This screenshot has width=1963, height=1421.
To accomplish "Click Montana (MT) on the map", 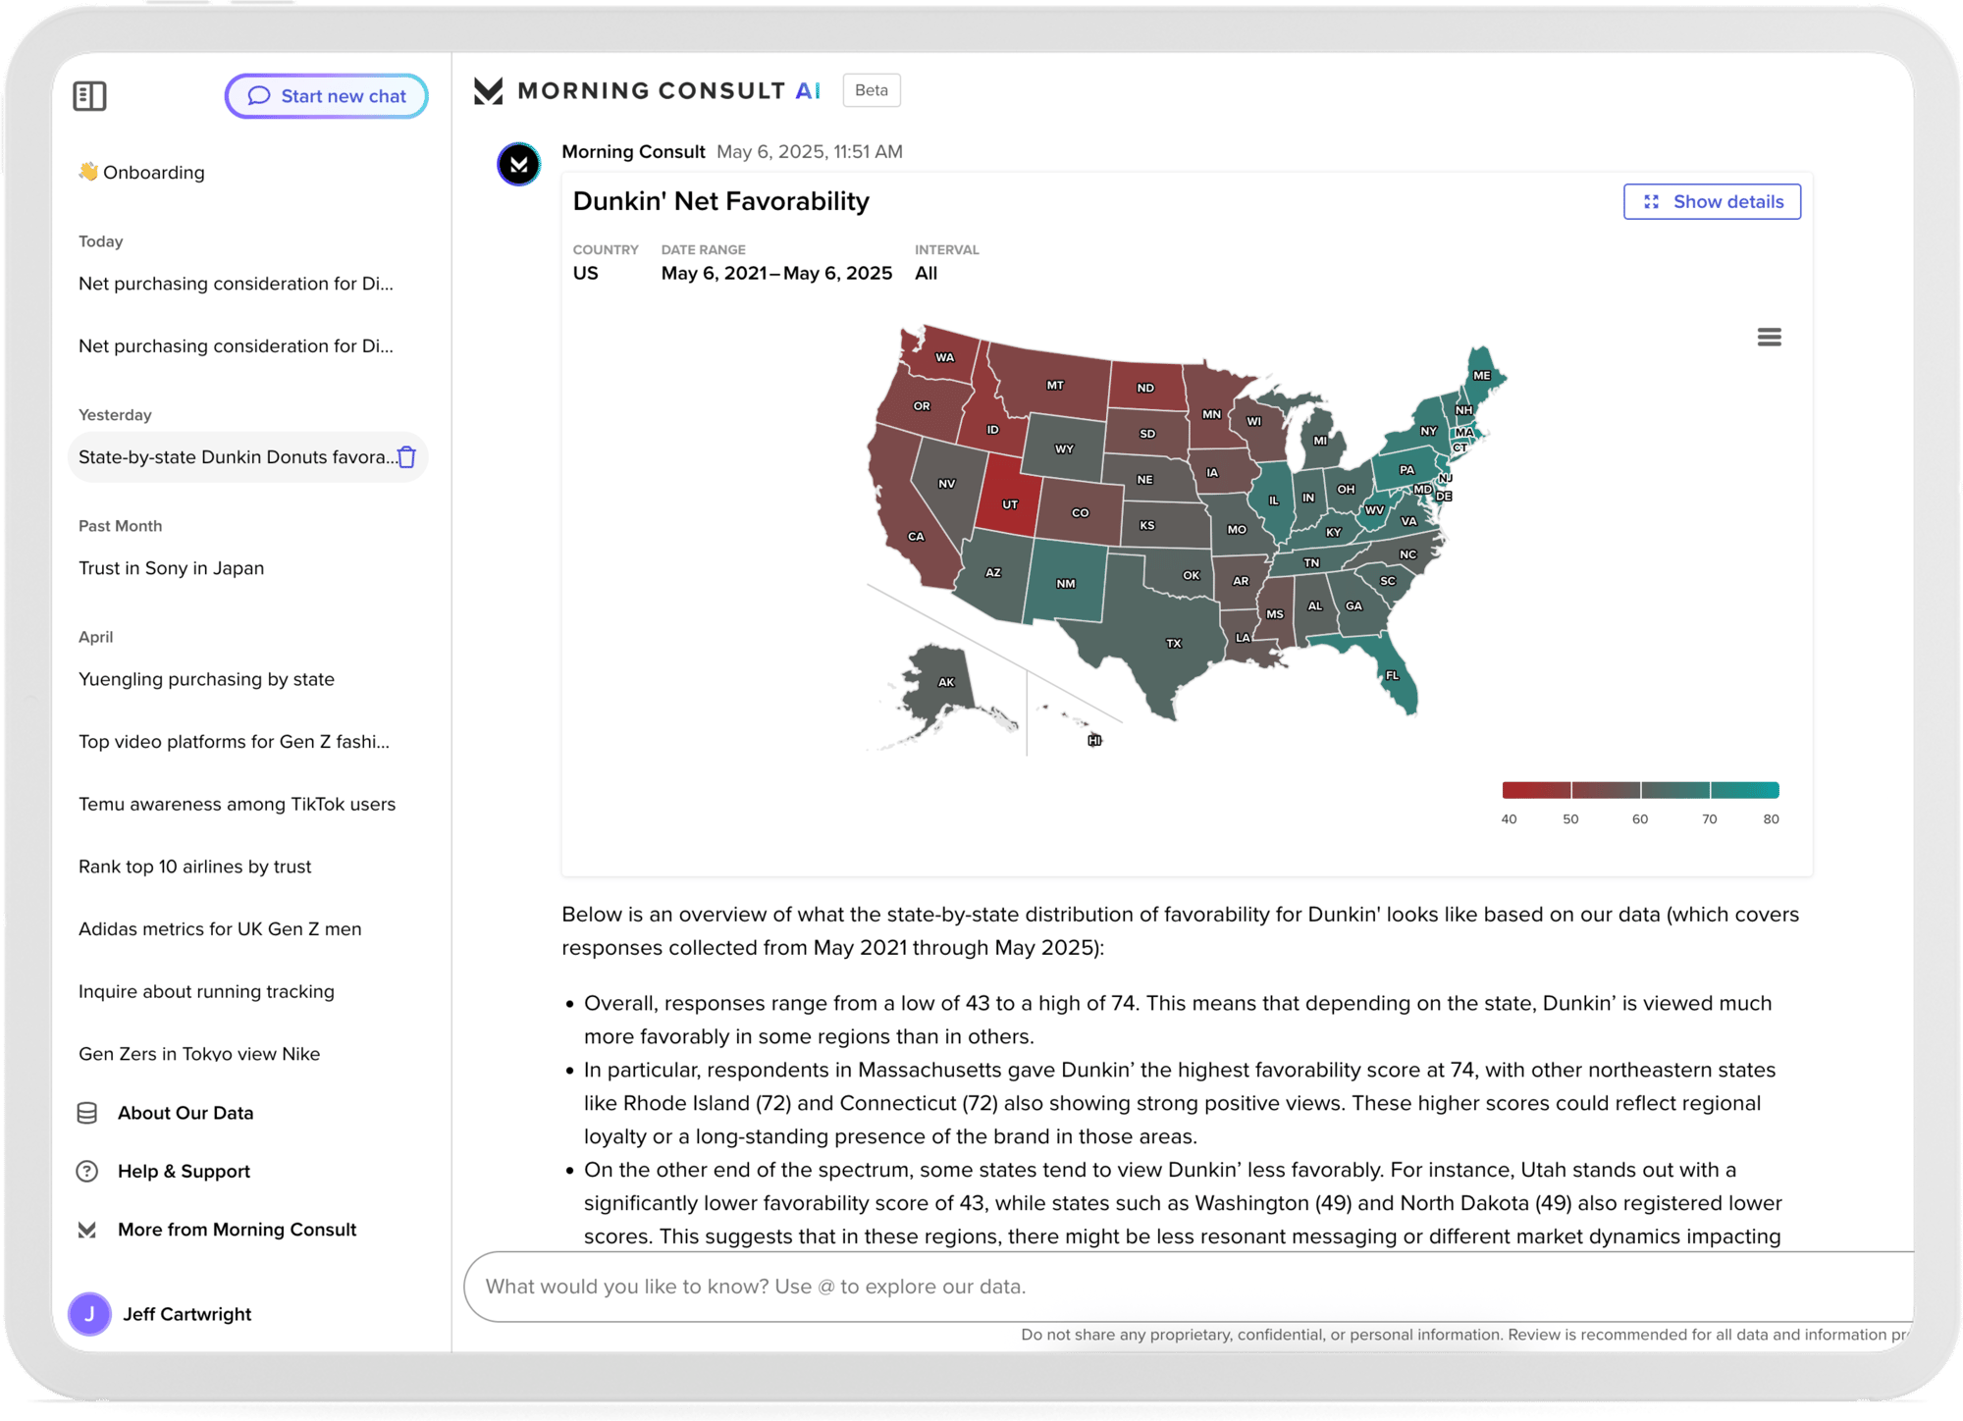I will click(x=1055, y=386).
